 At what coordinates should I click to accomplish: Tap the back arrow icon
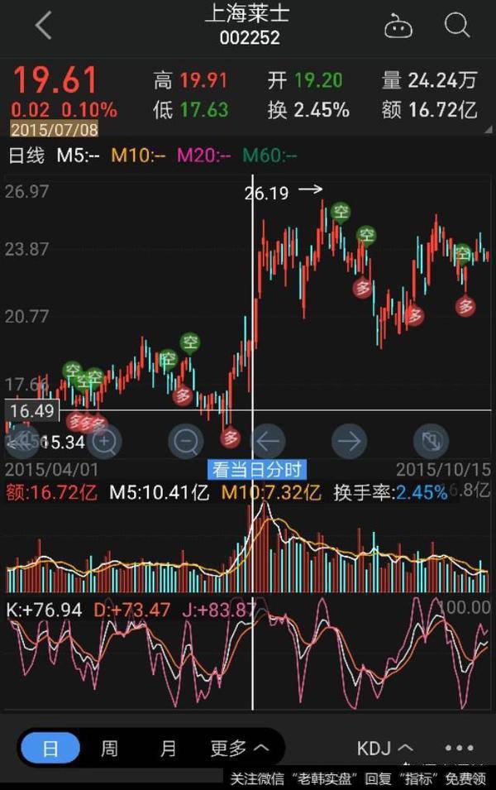pyautogui.click(x=44, y=25)
